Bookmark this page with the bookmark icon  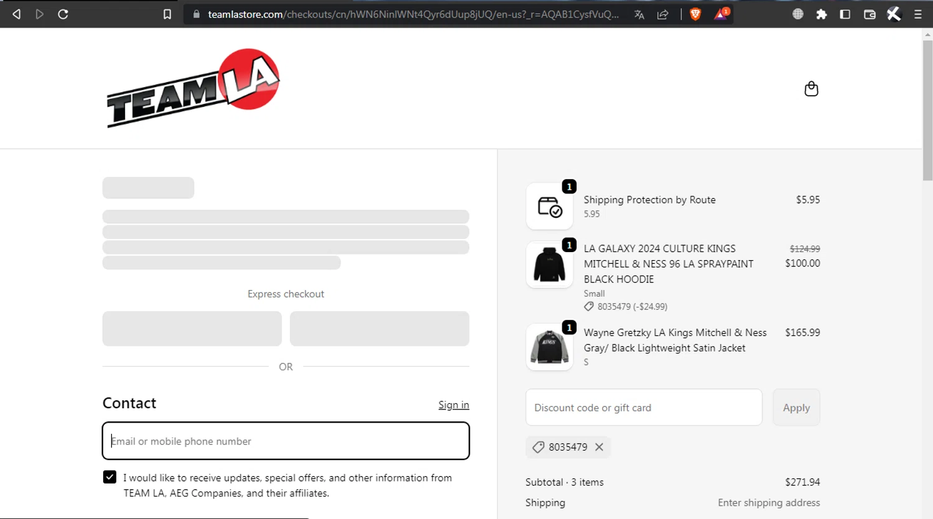coord(167,14)
